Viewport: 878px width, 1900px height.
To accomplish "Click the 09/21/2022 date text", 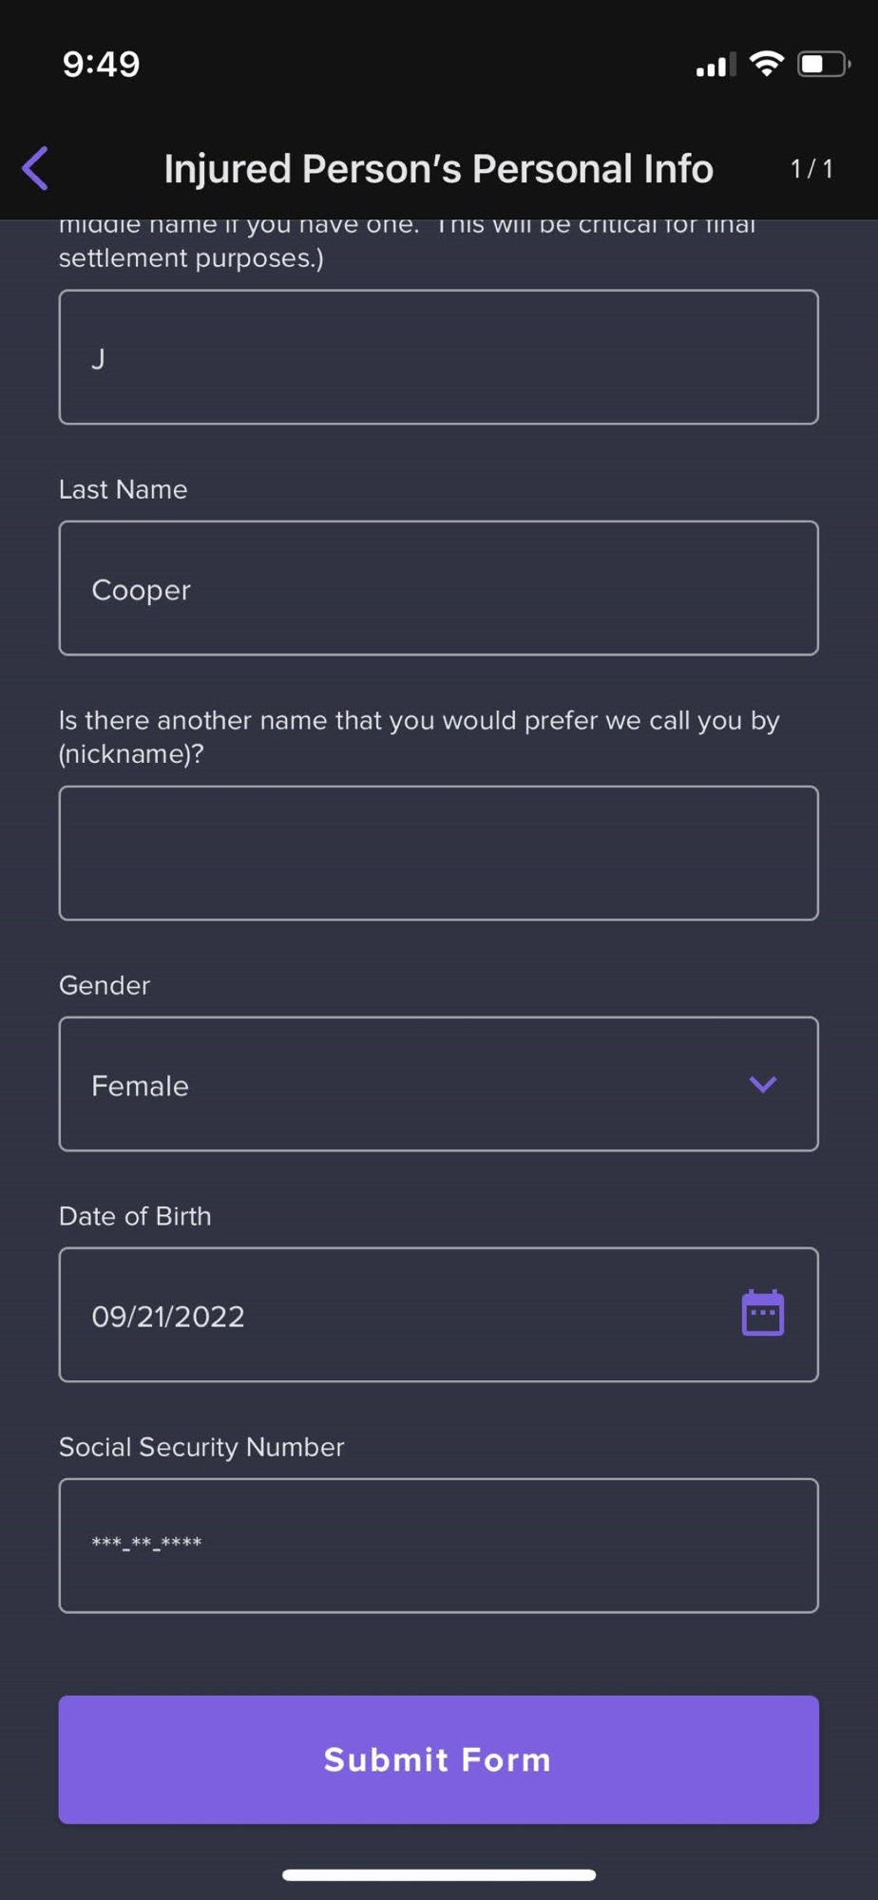I will coord(168,1316).
